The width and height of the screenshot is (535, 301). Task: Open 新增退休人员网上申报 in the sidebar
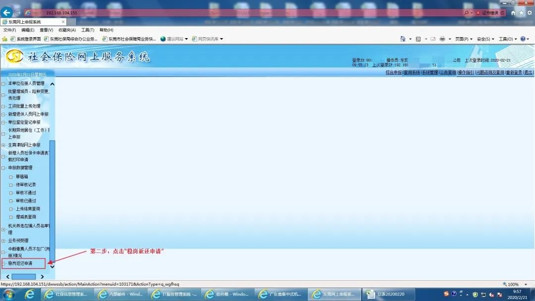coord(28,114)
